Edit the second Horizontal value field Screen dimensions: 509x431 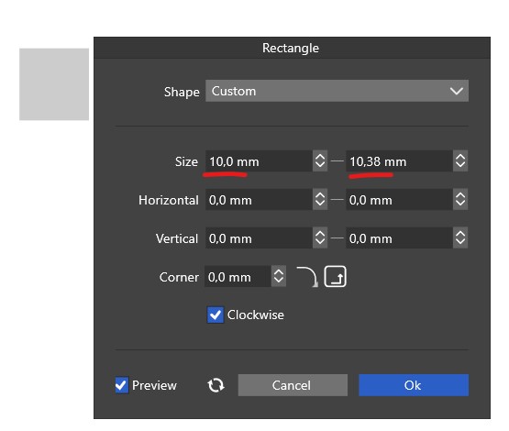[x=399, y=200]
